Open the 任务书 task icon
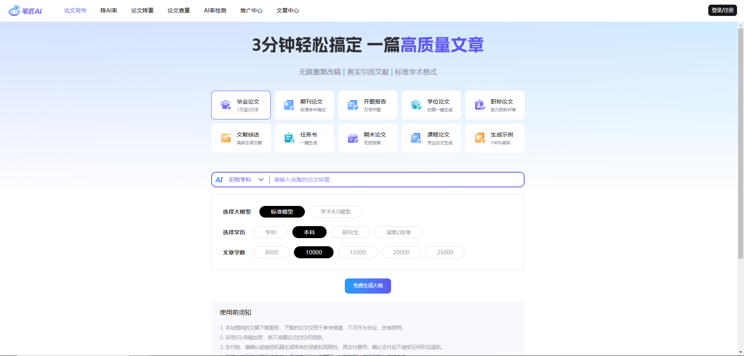 click(289, 138)
